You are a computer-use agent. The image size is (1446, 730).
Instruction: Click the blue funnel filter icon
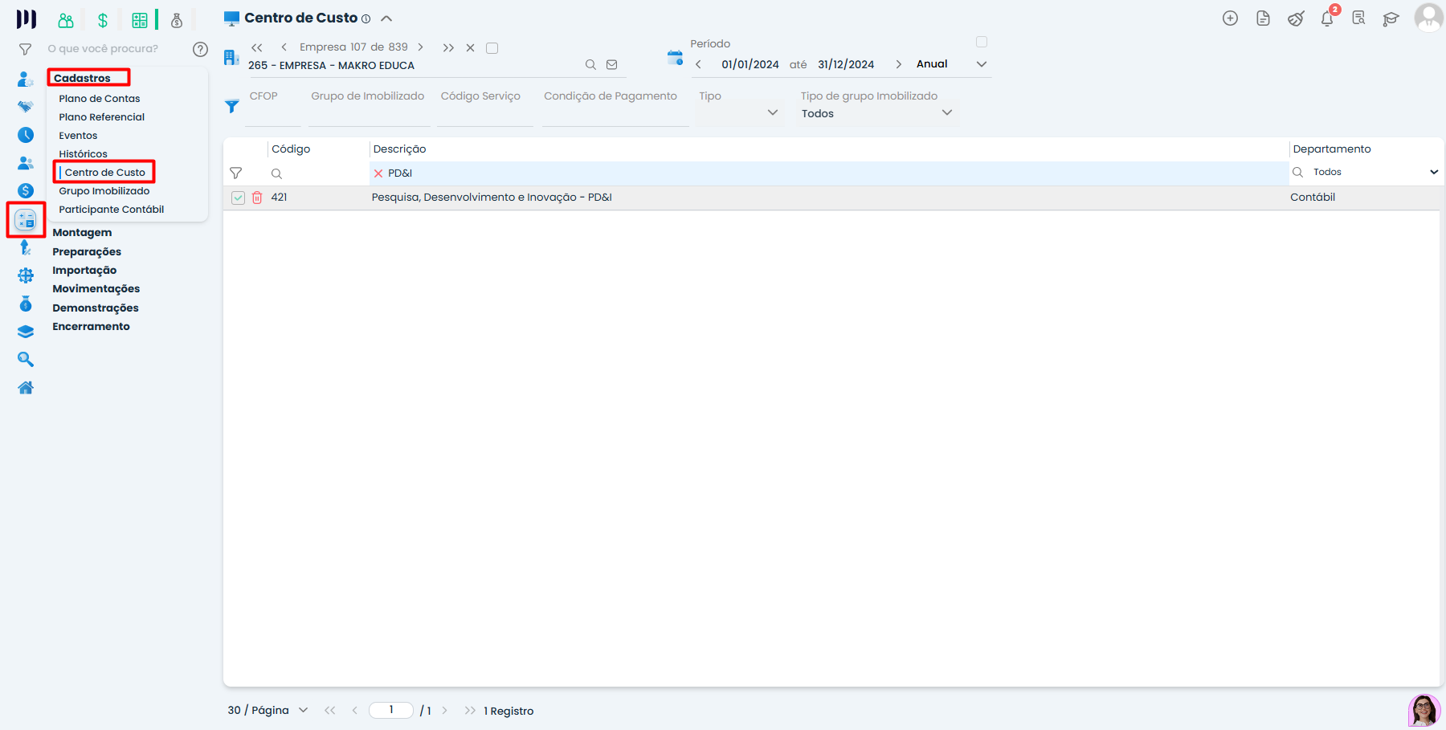(232, 106)
